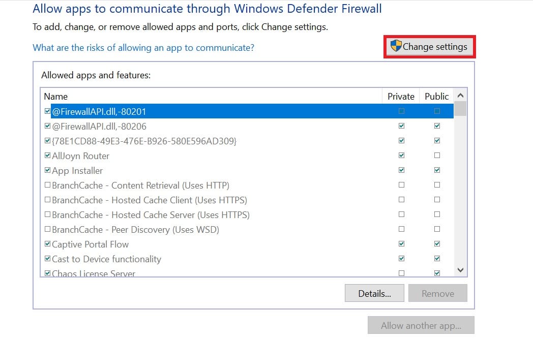
Task: Uncheck the AllJoyn Router name checkbox
Action: tap(48, 156)
